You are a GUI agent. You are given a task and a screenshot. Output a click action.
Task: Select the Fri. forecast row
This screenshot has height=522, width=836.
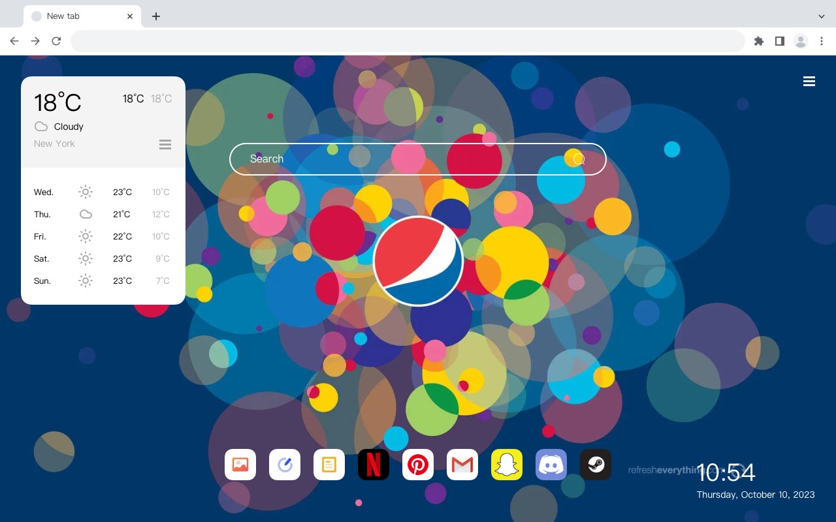(x=103, y=236)
